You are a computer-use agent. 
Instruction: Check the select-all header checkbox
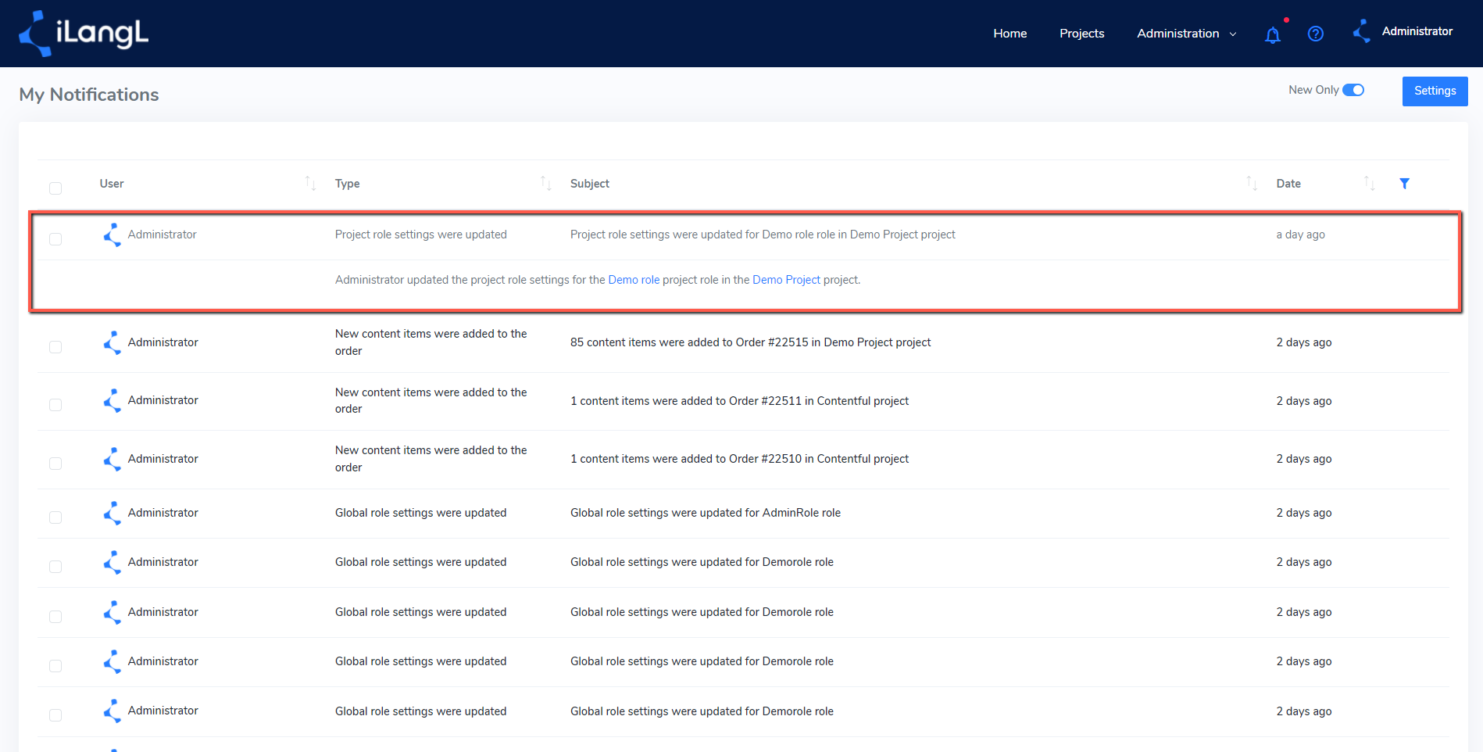click(55, 188)
